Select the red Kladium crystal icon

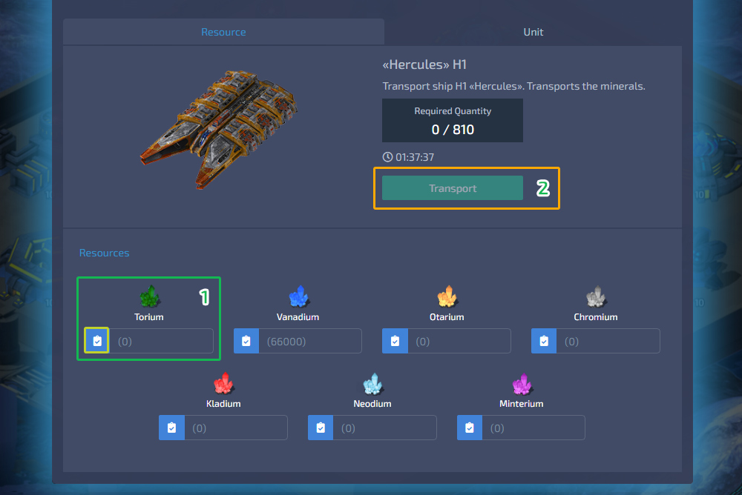point(223,383)
